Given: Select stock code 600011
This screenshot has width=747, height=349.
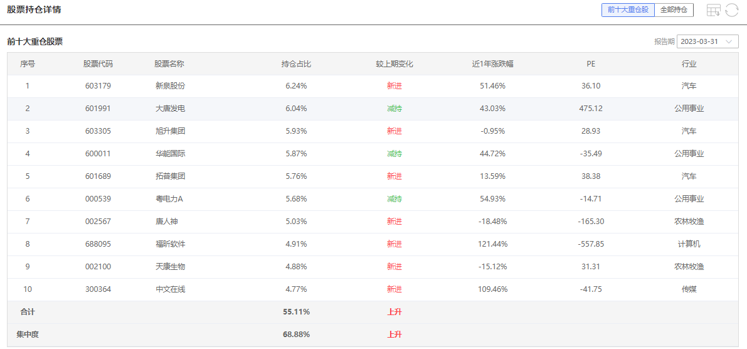Looking at the screenshot, I should tap(98, 154).
